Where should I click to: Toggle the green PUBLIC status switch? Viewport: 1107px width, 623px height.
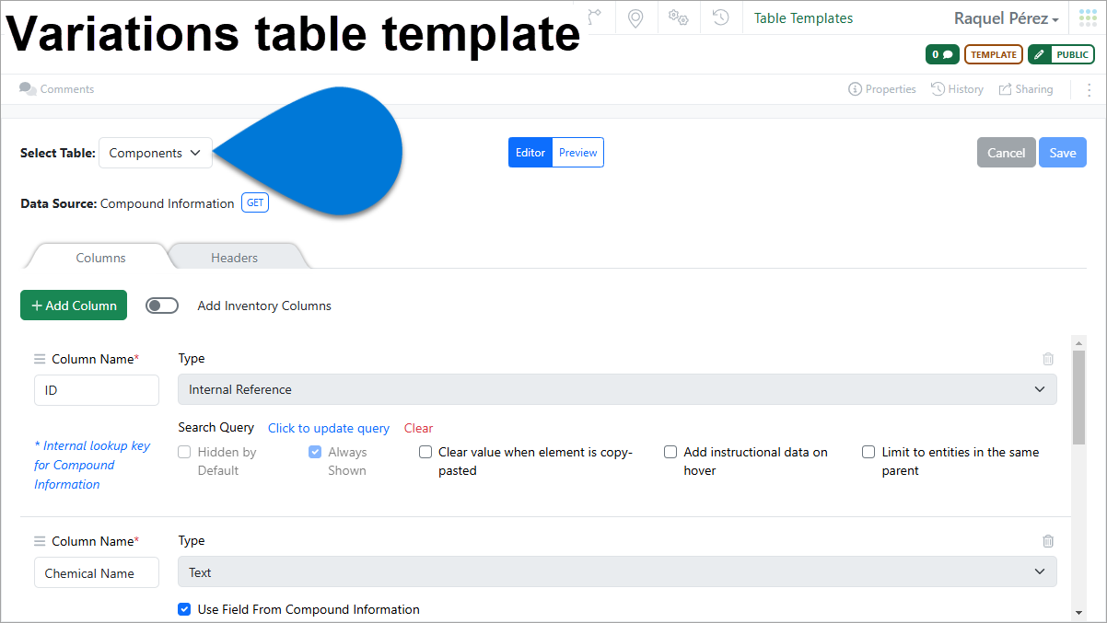point(1061,54)
